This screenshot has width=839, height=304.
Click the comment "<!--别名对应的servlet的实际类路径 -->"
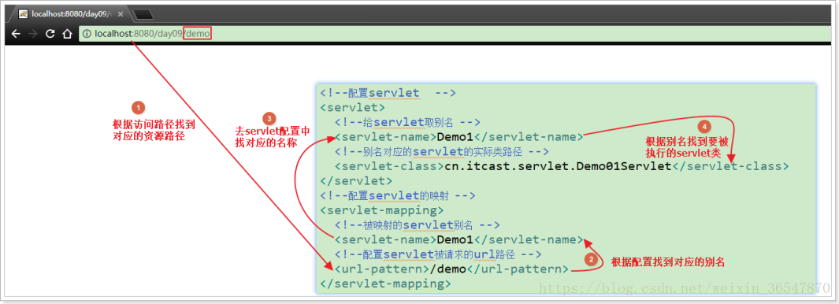[x=441, y=151]
